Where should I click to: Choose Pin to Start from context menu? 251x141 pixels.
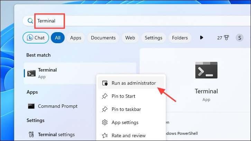(x=131, y=96)
